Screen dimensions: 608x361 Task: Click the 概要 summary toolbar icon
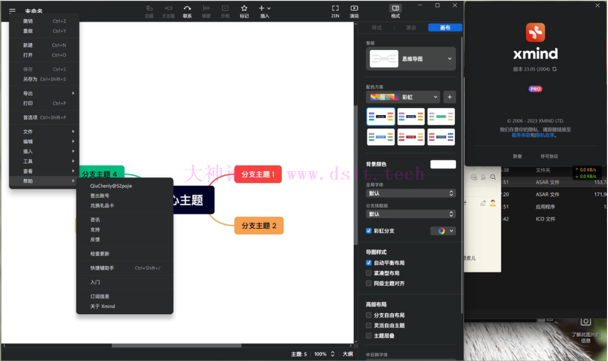click(206, 8)
